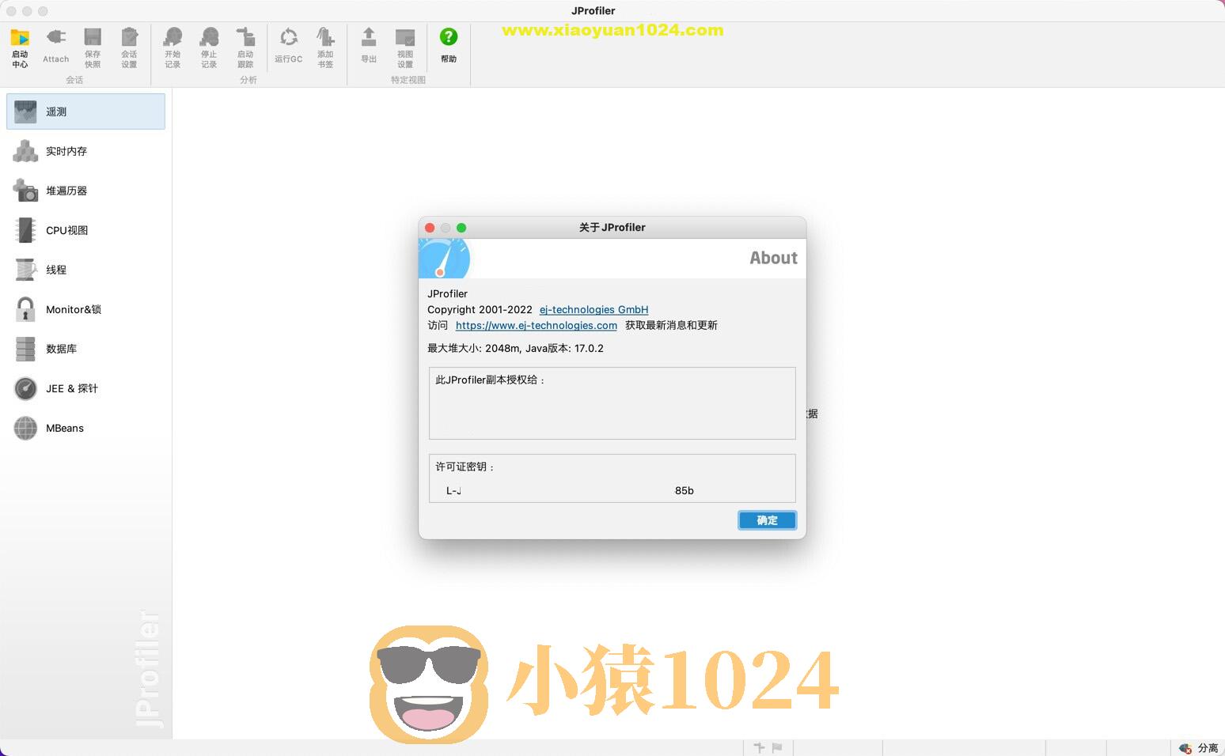Click the 导出 (export) icon

click(x=368, y=46)
